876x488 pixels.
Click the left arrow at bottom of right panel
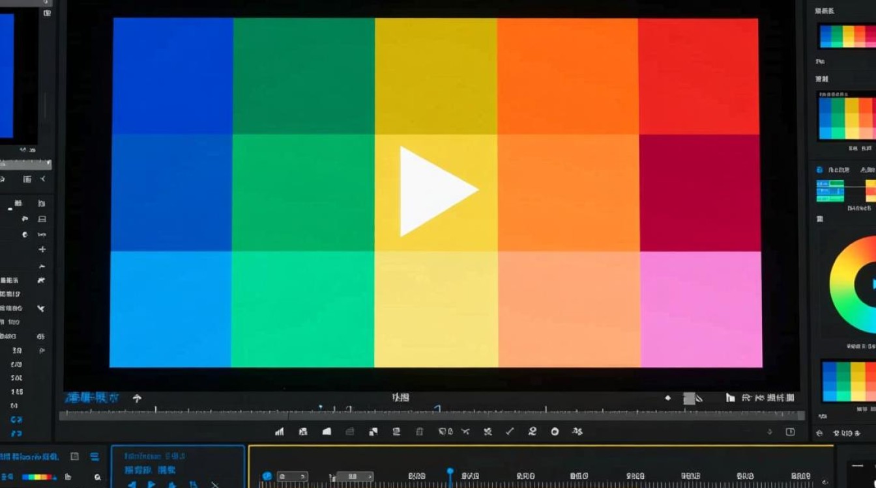(820, 433)
